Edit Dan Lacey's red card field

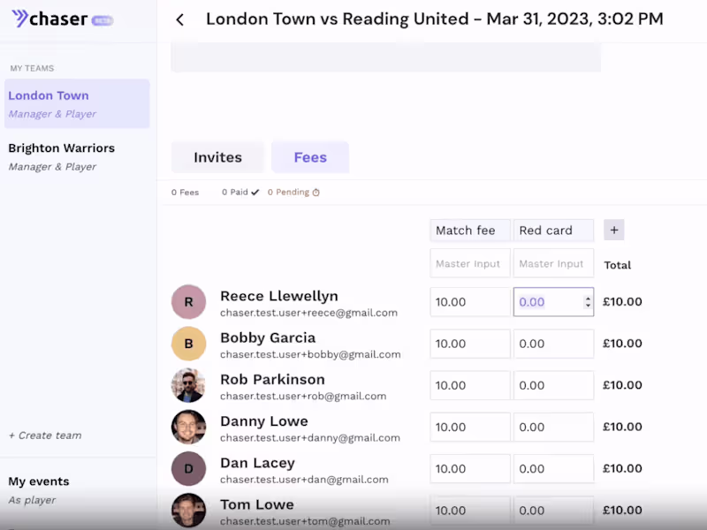point(553,469)
